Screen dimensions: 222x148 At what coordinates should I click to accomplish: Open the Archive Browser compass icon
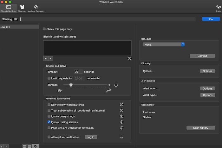pyautogui.click(x=36, y=8)
